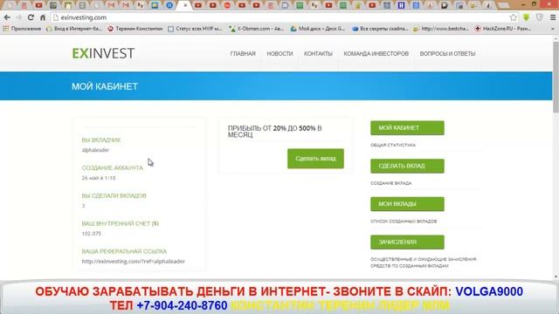Open the КОМАНДА ИНВЕСТОРОВ menu item
The height and width of the screenshot is (314, 559).
tap(376, 54)
